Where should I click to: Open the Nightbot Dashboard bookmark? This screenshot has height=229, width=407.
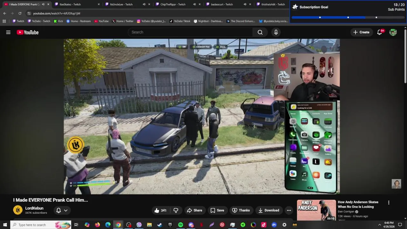click(208, 21)
